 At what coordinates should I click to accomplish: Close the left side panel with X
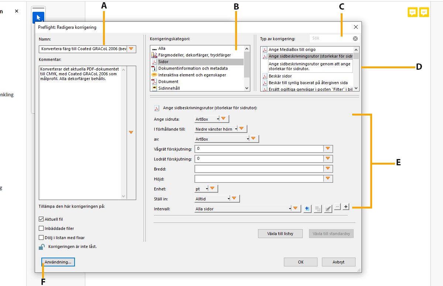coord(17,11)
